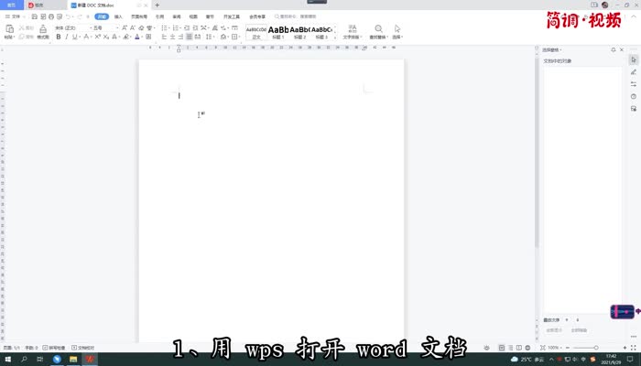Viewport: 641px width, 366px height.
Task: Open a new tab with plus button
Action: click(x=157, y=5)
